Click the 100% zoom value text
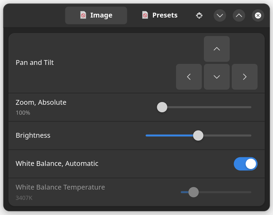The width and height of the screenshot is (273, 215). click(x=23, y=113)
